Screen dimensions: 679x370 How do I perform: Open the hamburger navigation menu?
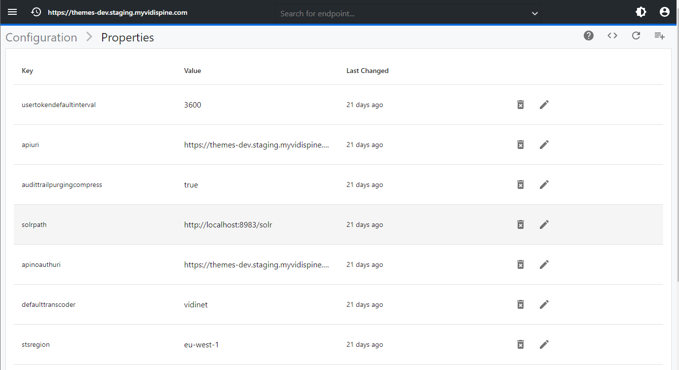coord(12,12)
